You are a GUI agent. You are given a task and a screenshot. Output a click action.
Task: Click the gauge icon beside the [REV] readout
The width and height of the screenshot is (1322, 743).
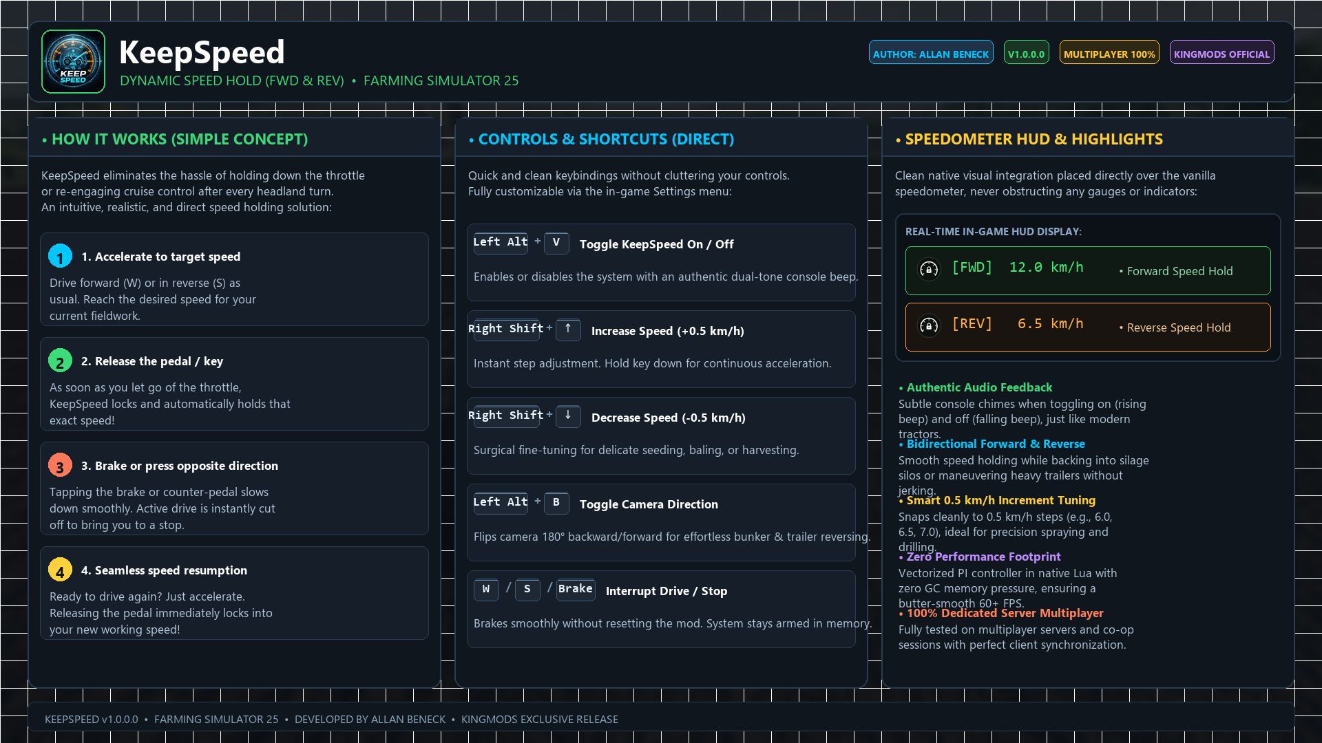coord(929,325)
